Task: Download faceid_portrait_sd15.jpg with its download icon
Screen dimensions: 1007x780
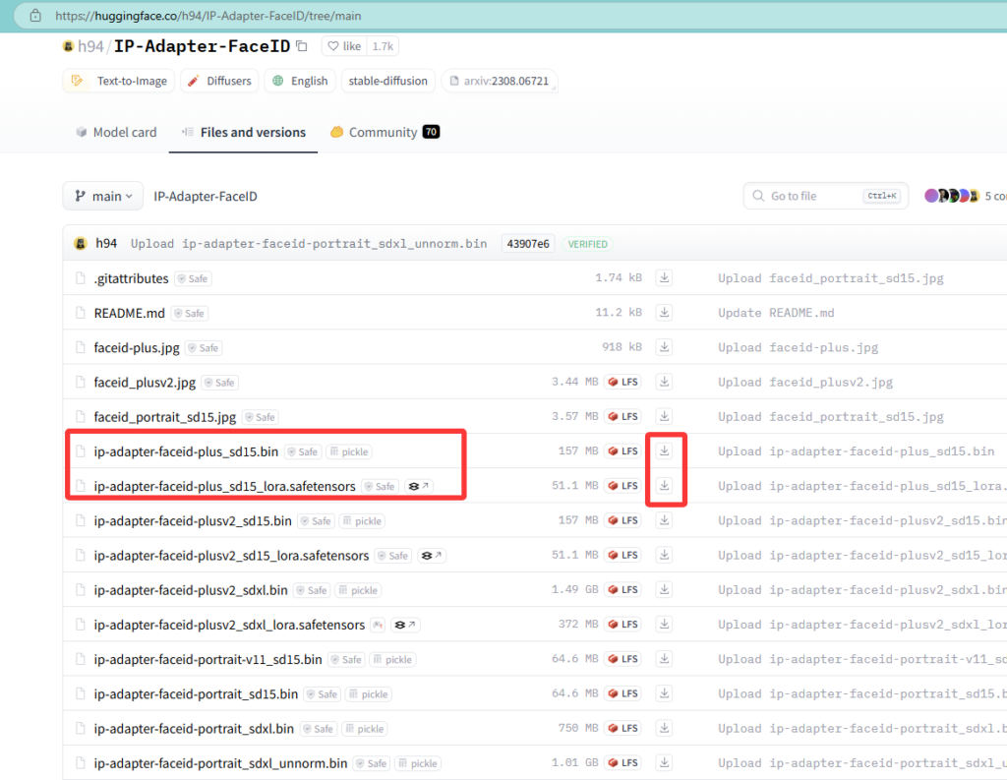Action: (x=664, y=416)
